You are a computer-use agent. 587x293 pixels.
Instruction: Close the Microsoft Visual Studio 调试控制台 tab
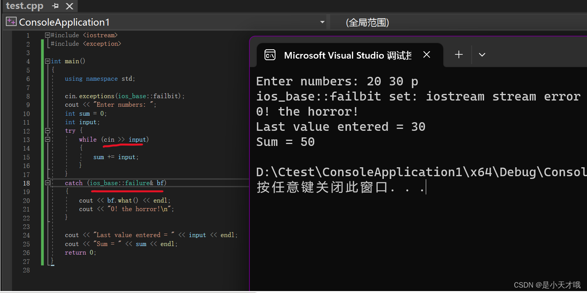click(x=426, y=55)
